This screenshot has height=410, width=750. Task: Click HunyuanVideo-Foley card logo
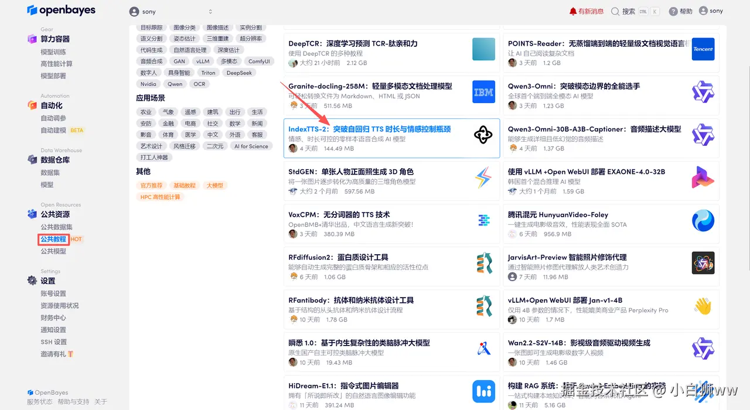coord(703,221)
